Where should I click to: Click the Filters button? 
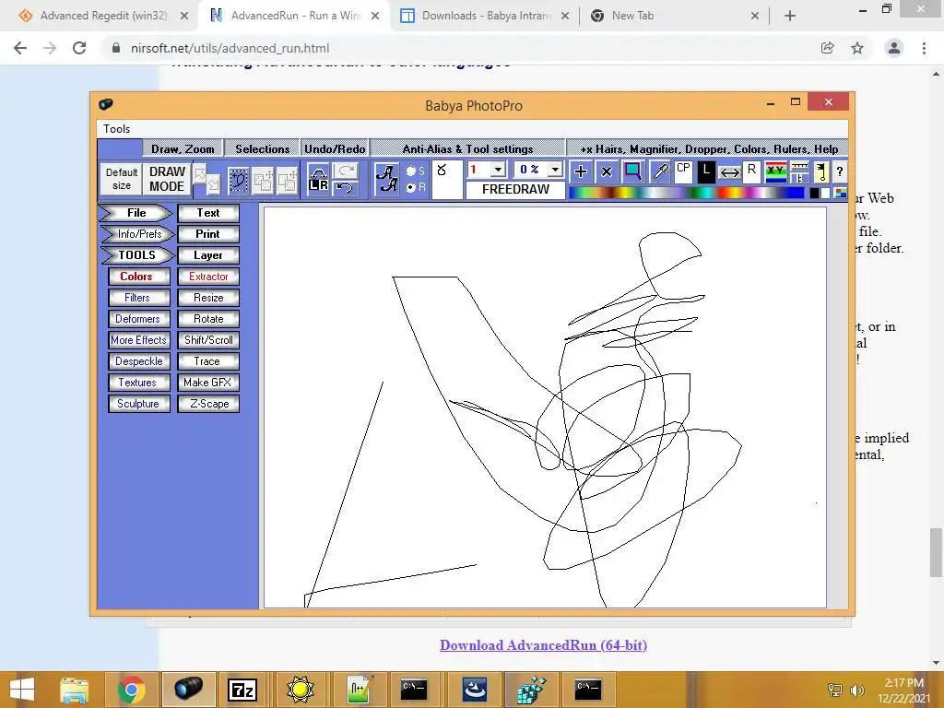tap(138, 298)
